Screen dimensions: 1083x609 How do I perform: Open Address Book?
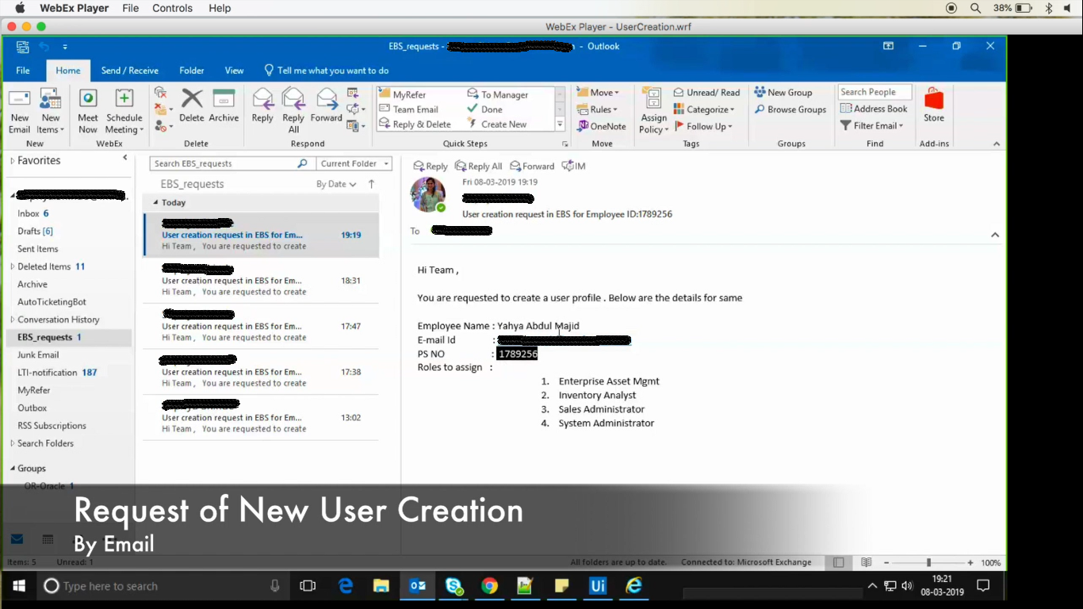pos(874,109)
